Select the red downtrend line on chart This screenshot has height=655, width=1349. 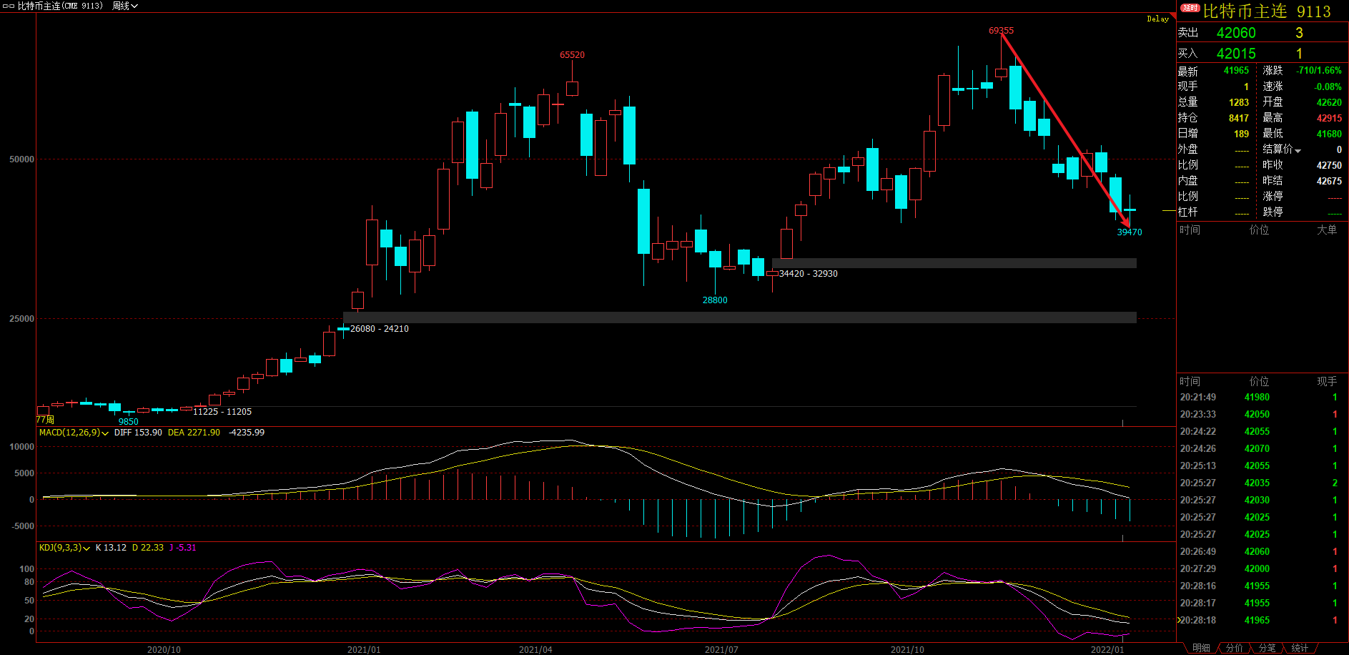pos(1065,130)
